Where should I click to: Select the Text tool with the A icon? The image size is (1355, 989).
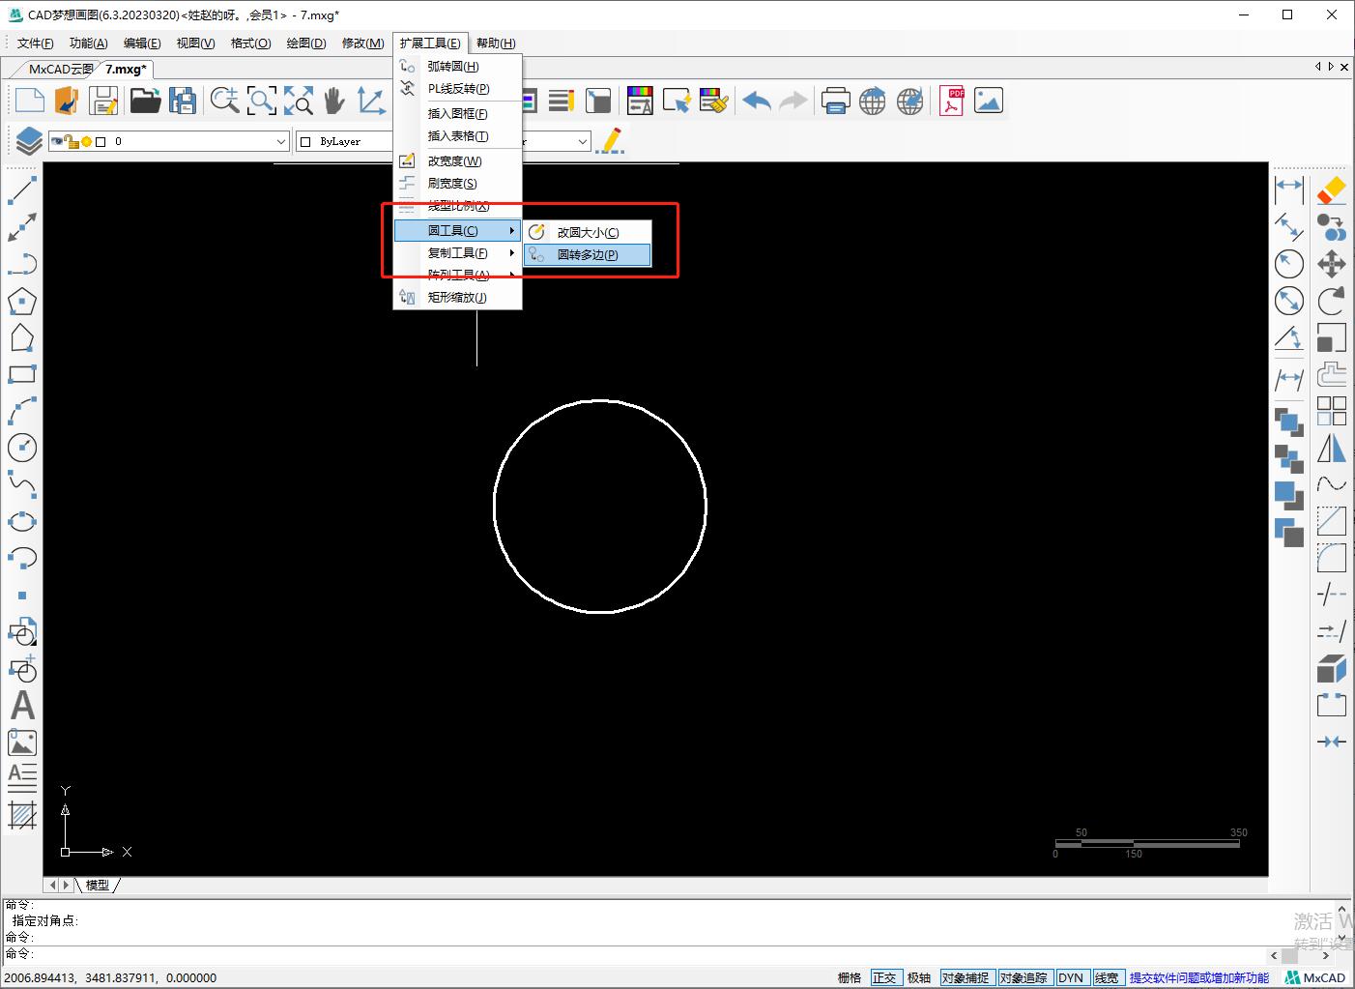[22, 705]
